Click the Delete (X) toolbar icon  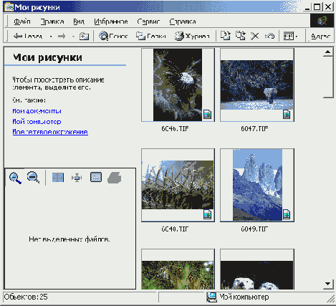[255, 36]
